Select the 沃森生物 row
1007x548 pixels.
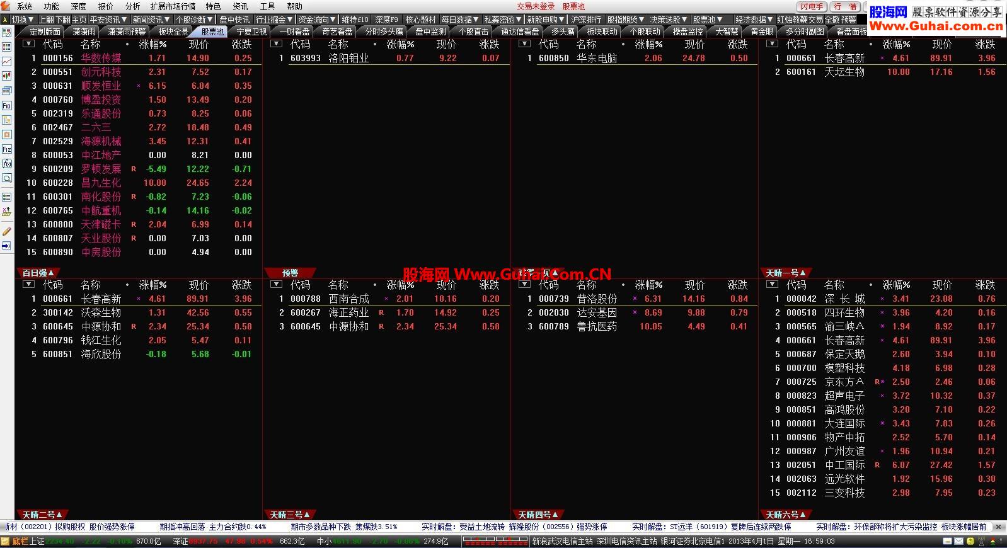pos(139,312)
